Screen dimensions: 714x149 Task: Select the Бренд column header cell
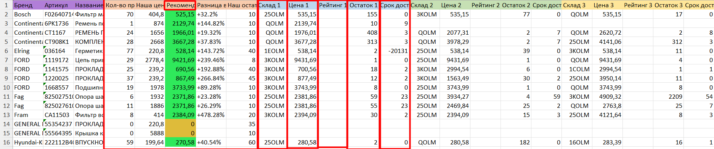coord(28,5)
